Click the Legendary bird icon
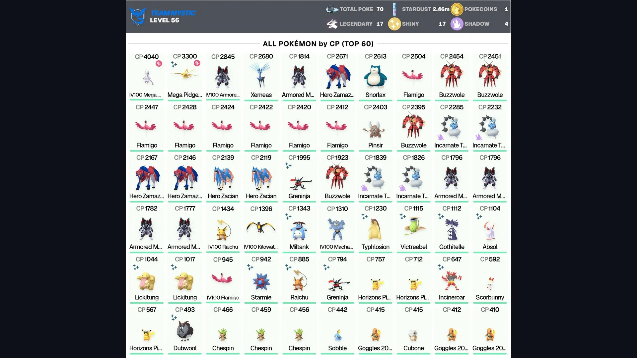 point(332,24)
